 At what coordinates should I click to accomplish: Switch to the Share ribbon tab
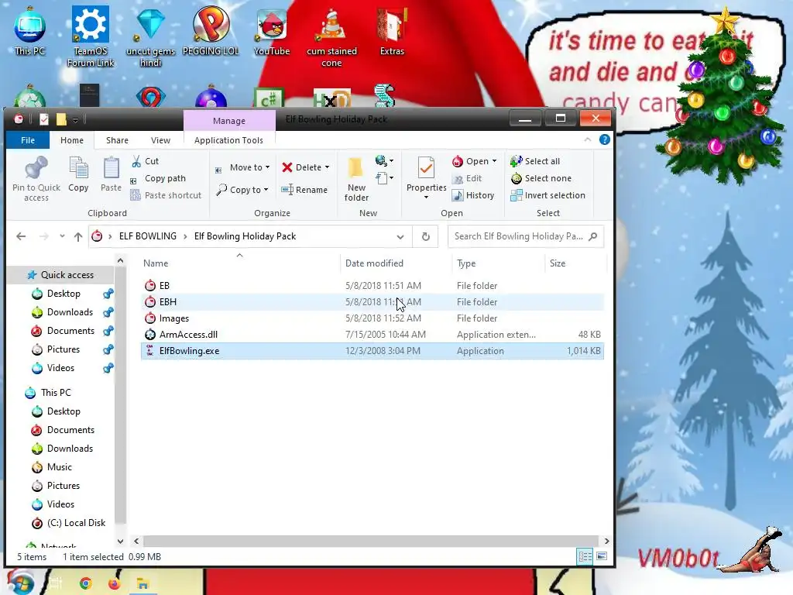[x=117, y=140]
